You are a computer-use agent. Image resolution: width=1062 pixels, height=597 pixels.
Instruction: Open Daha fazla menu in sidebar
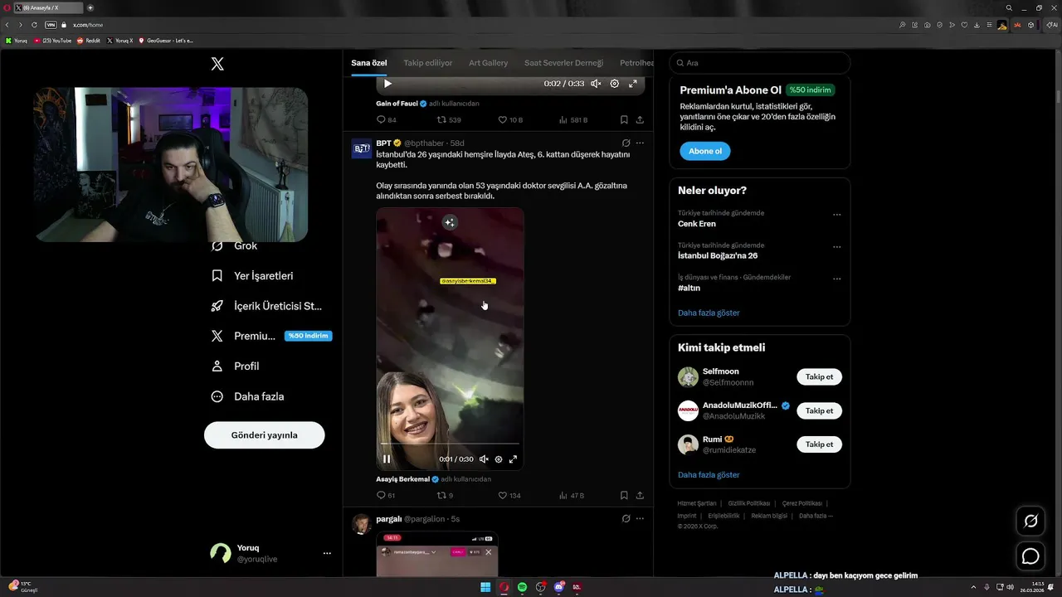(248, 396)
